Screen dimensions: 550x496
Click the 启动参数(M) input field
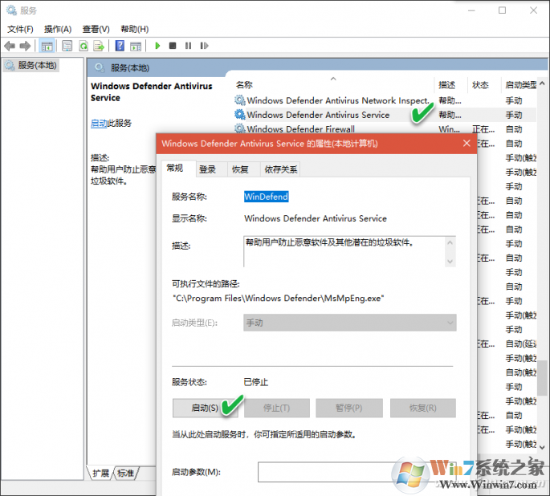coord(356,472)
